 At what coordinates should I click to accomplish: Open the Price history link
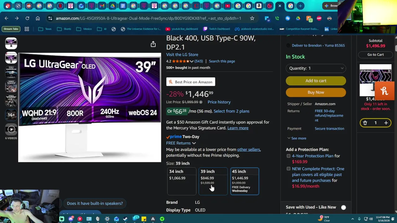219,102
